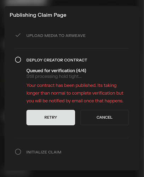The image size is (144, 177).
Task: Click the circle indicator beside Initialize Claim
Action: pos(18,152)
